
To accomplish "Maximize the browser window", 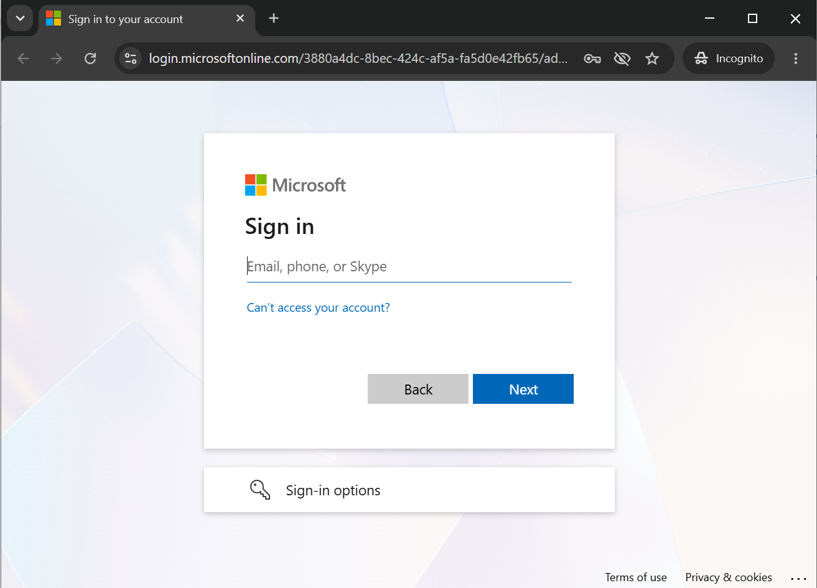I will (752, 19).
